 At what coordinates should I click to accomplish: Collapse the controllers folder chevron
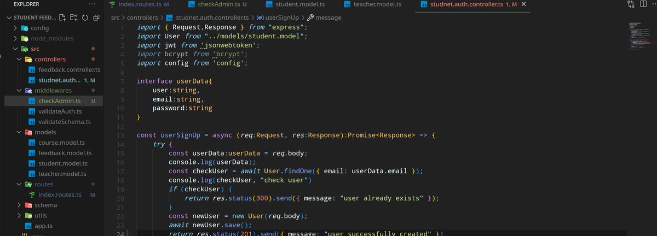[20, 59]
